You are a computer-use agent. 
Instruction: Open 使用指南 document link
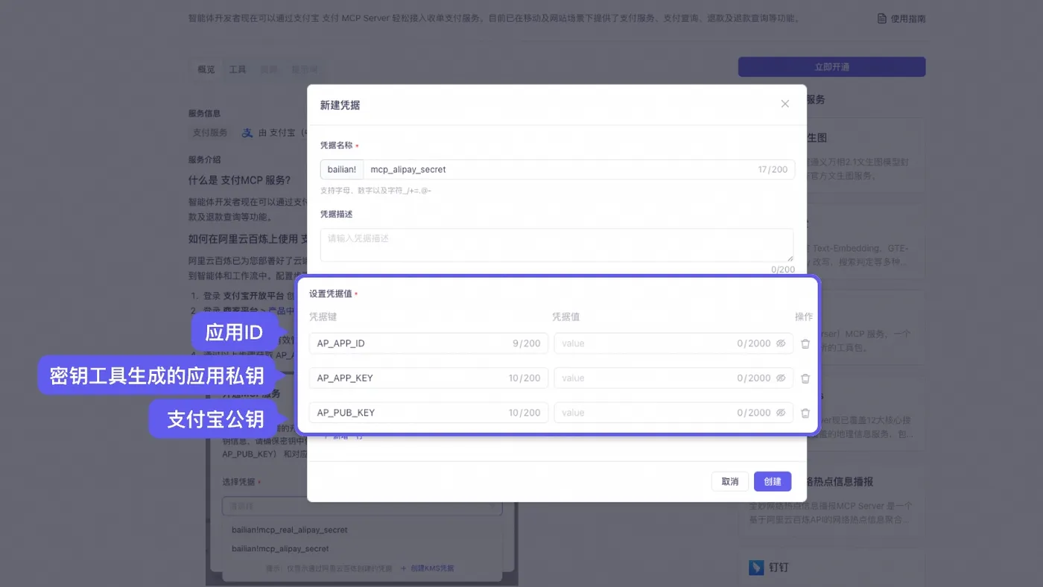pos(901,19)
